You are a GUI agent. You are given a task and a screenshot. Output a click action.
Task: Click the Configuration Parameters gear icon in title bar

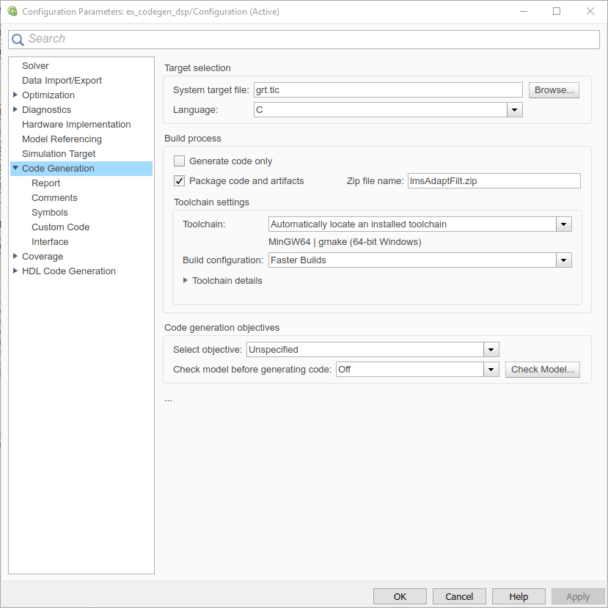tap(12, 11)
